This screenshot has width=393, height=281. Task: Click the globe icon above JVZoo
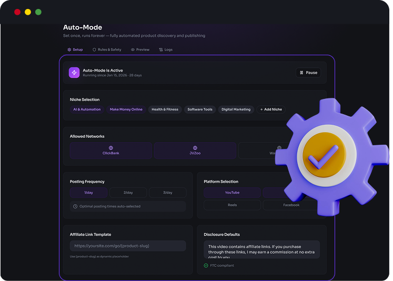195,148
